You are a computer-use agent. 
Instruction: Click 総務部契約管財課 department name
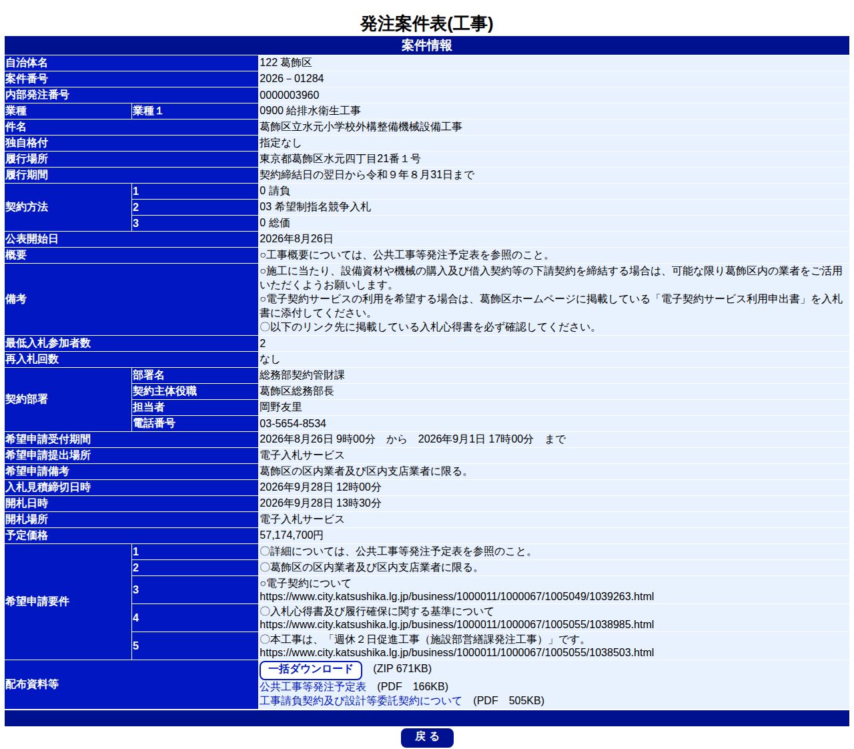(302, 374)
